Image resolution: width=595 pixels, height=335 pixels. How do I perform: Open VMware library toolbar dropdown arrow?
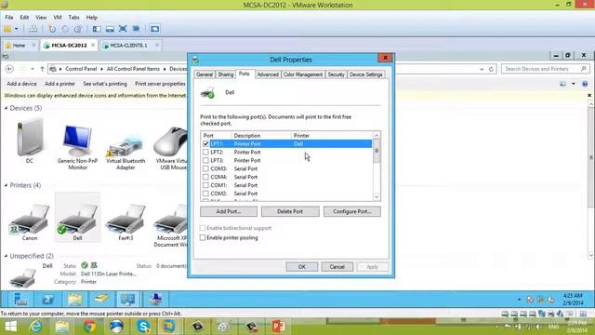point(17,29)
